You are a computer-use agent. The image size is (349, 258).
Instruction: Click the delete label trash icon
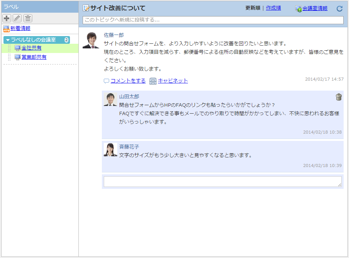(28, 18)
